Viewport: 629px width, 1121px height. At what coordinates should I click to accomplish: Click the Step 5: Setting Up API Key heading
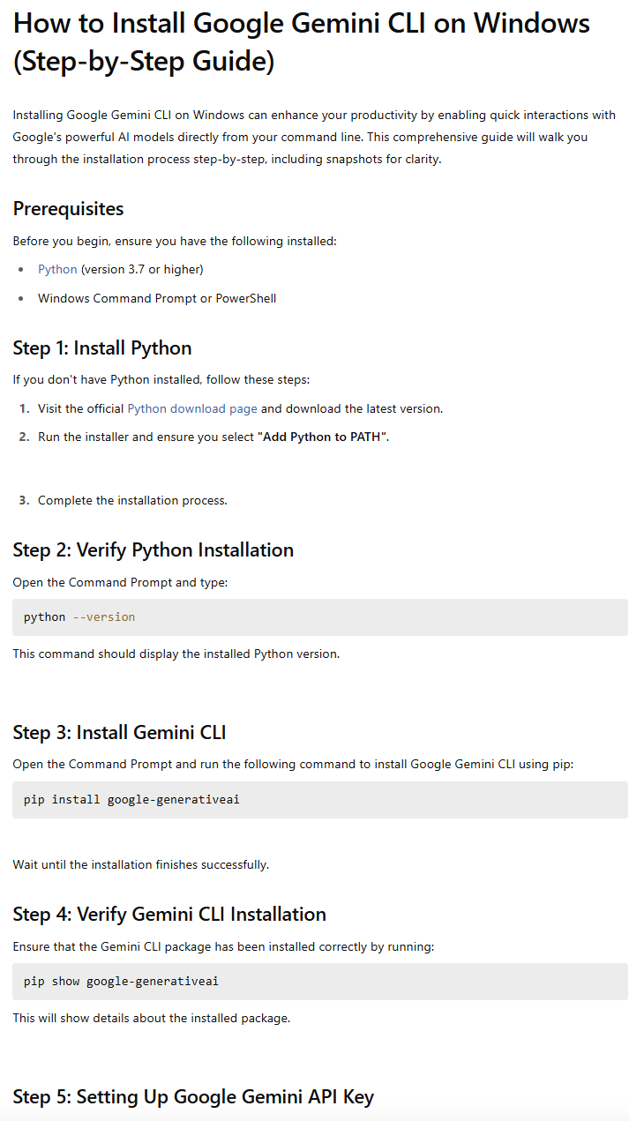pos(193,1096)
